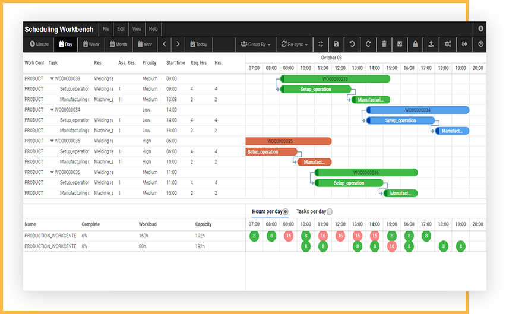
Task: Switch to the Week view
Action: coord(91,45)
